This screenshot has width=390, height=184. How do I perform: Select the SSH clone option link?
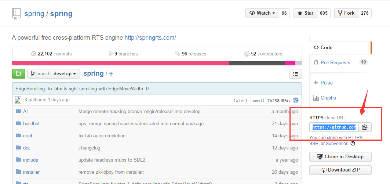click(314, 143)
